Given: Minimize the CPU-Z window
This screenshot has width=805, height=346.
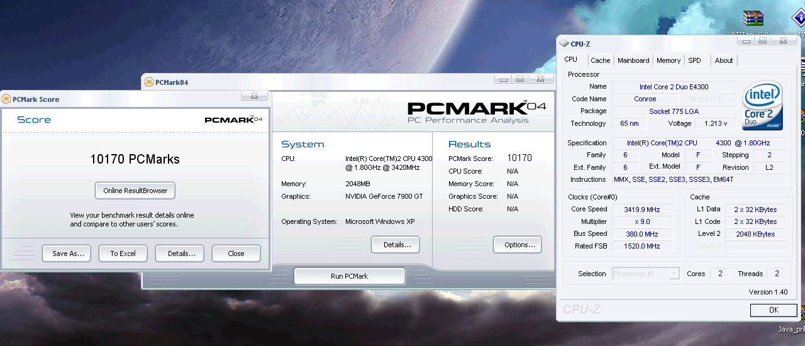Looking at the screenshot, I should (746, 40).
